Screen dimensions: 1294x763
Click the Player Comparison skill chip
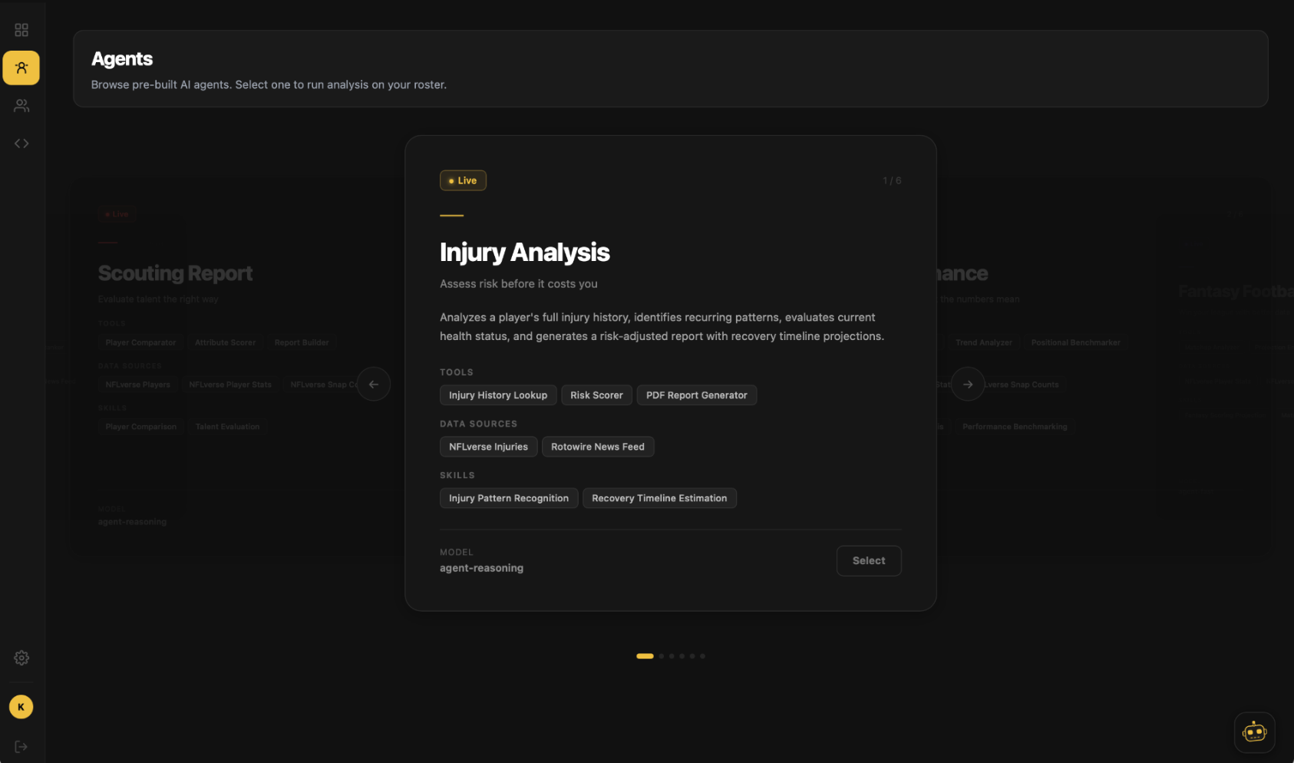coord(141,427)
